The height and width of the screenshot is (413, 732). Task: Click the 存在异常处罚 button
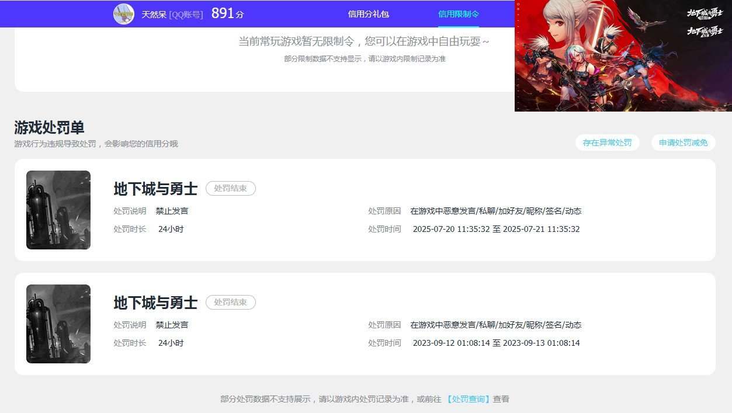[x=607, y=143]
